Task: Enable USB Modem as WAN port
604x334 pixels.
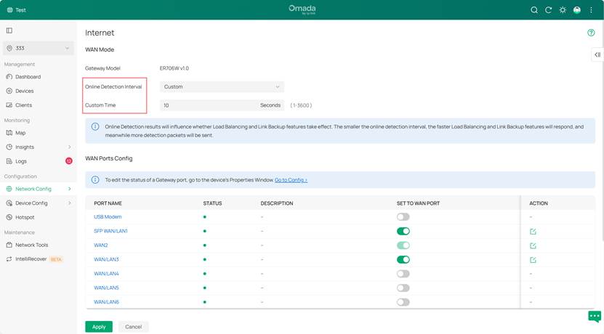Action: point(403,217)
